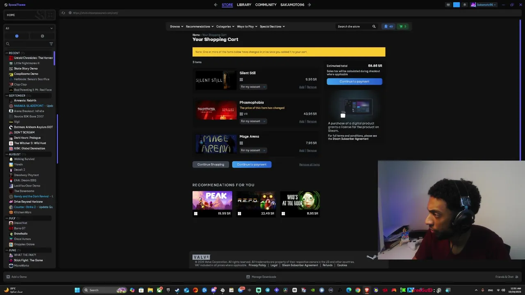Open the Special Sections menu
The width and height of the screenshot is (525, 295).
click(272, 27)
